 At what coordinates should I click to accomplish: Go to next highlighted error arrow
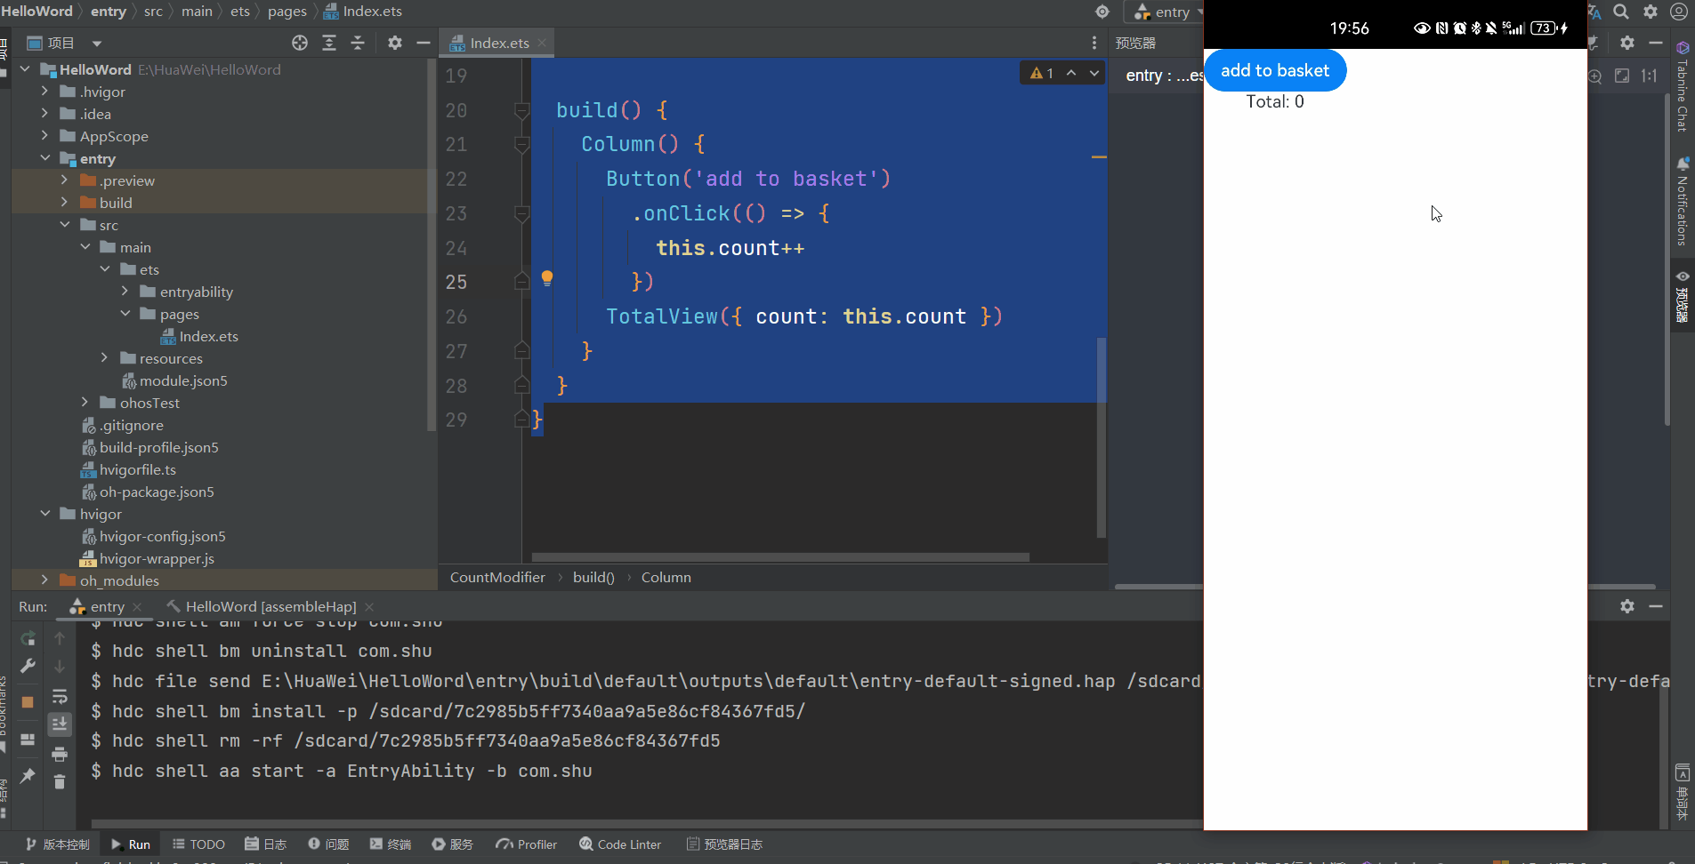click(1094, 73)
